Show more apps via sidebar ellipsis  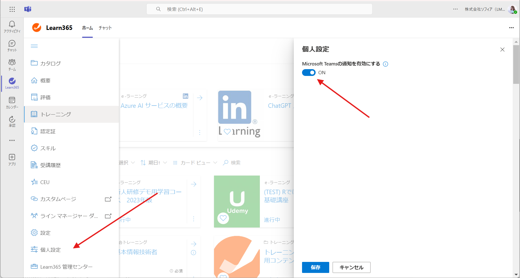[12, 140]
